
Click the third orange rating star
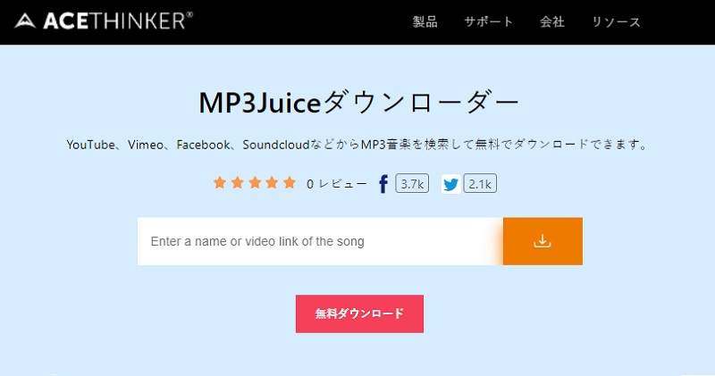[255, 183]
